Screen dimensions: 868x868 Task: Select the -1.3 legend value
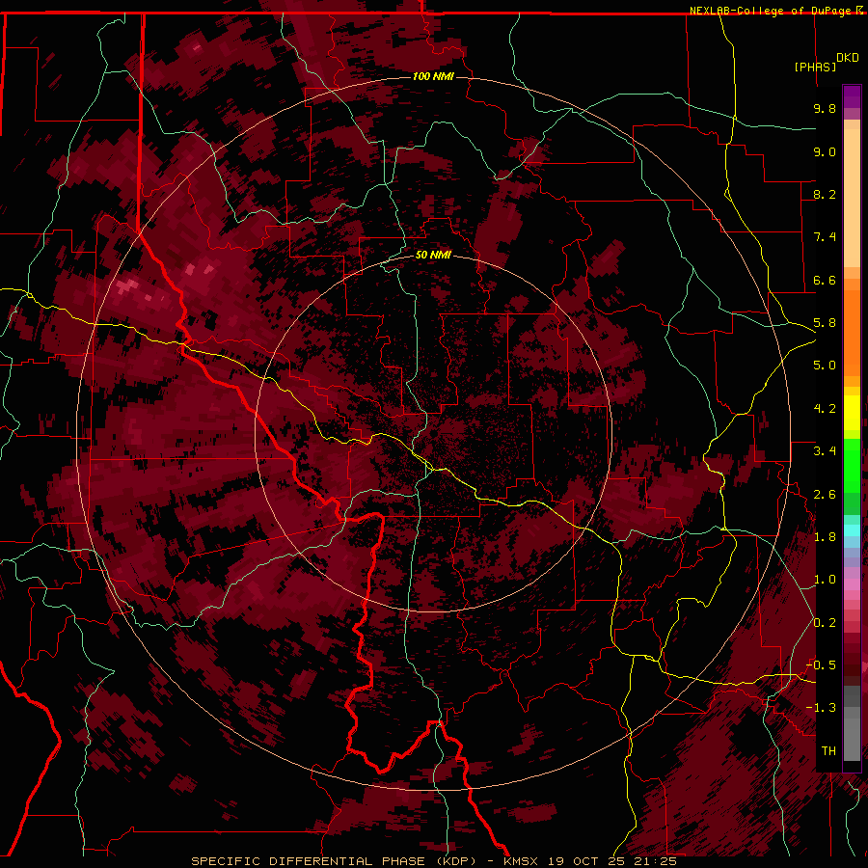[821, 708]
